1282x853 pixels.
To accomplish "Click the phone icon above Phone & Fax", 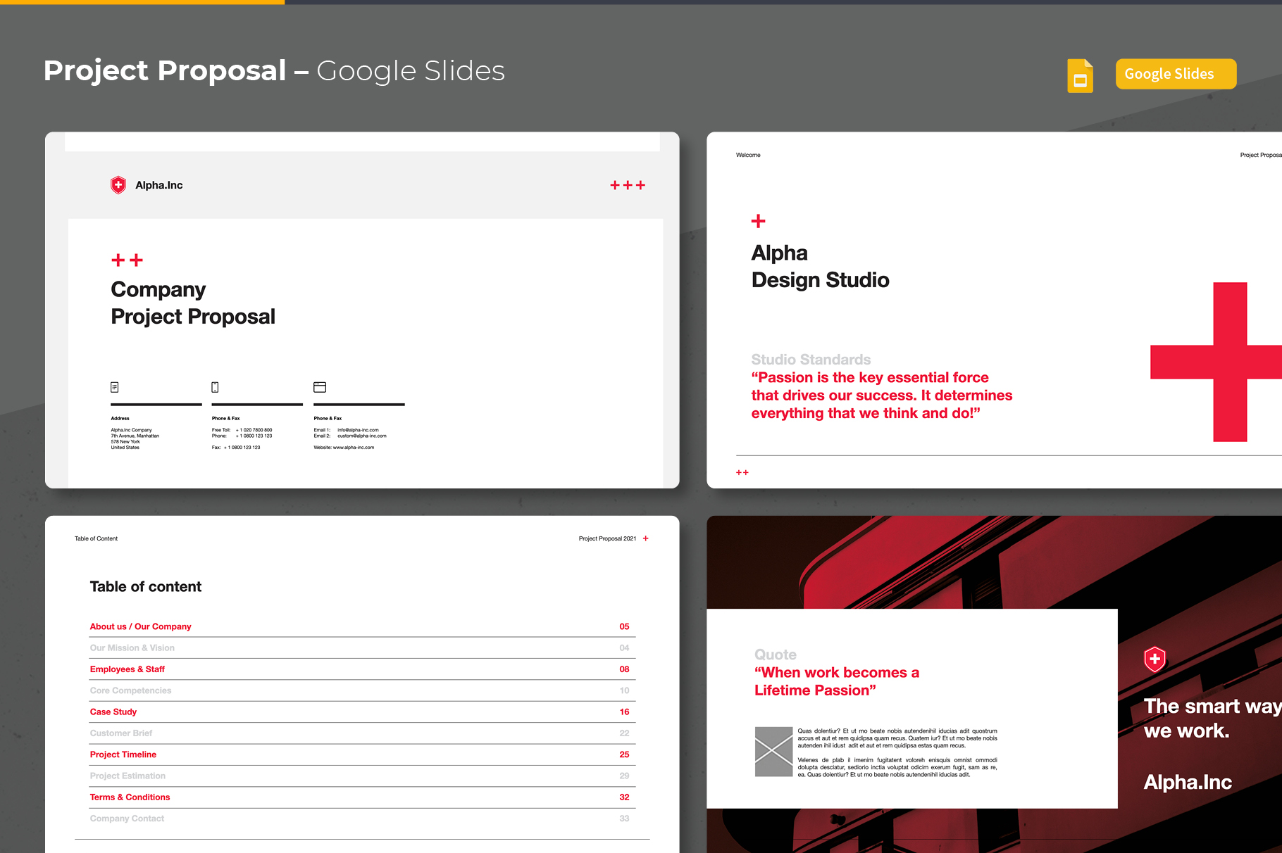I will point(216,386).
